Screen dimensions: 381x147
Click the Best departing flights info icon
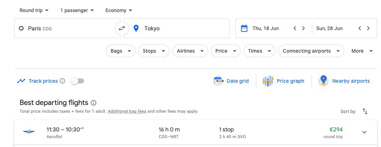[94, 103]
